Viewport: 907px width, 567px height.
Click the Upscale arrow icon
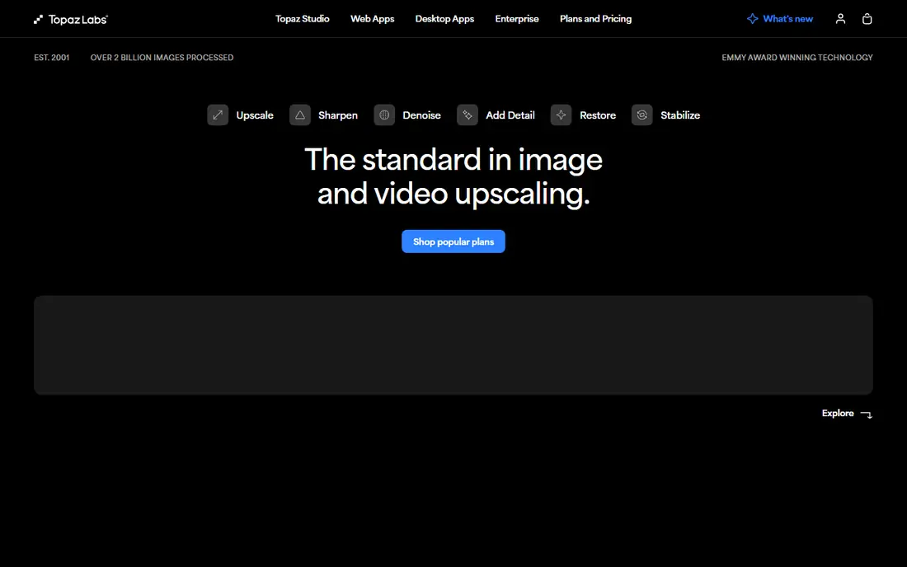tap(218, 115)
